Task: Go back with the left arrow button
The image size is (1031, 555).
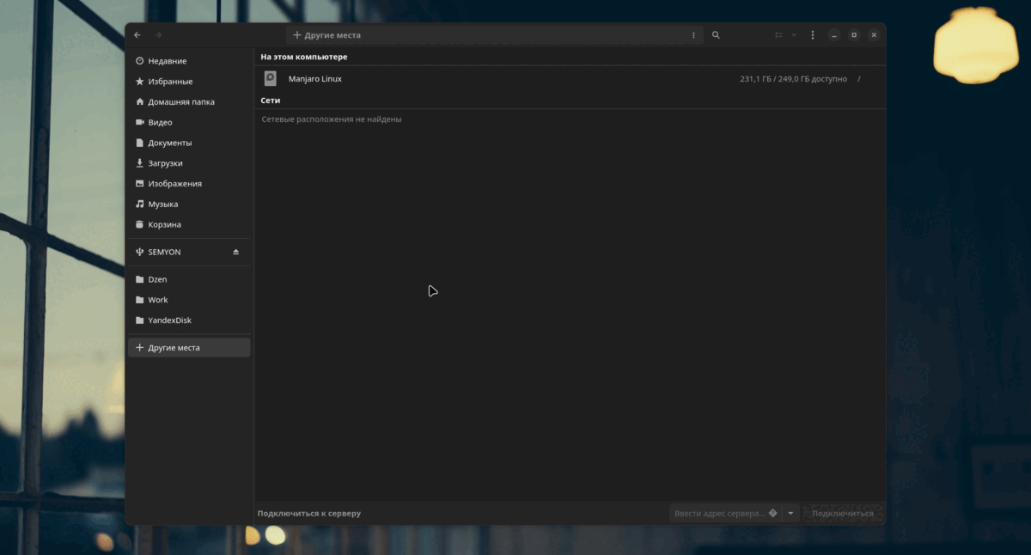Action: coord(137,35)
